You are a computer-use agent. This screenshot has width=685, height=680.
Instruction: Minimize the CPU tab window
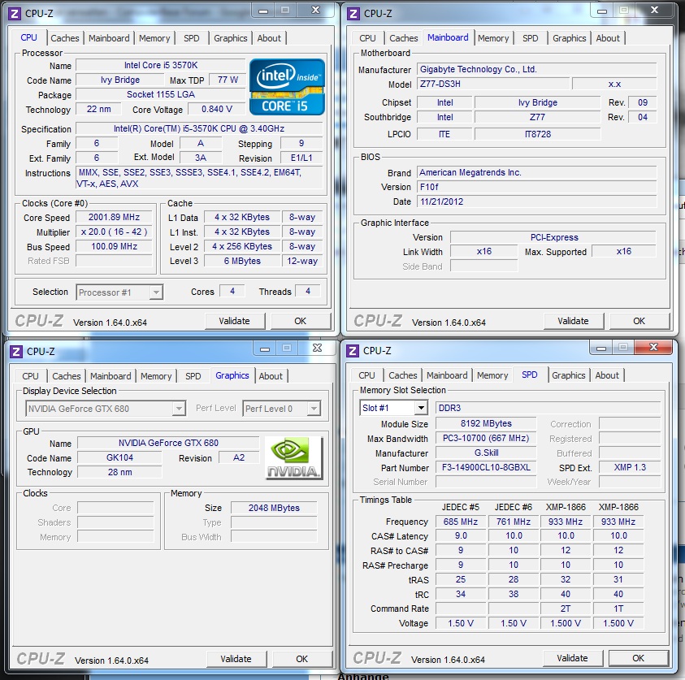[x=263, y=11]
